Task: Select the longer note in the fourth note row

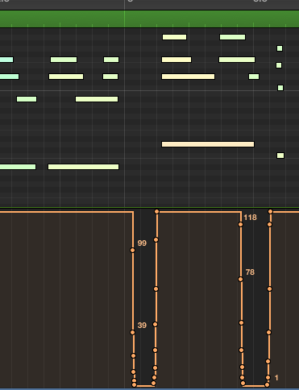Action: (x=97, y=99)
